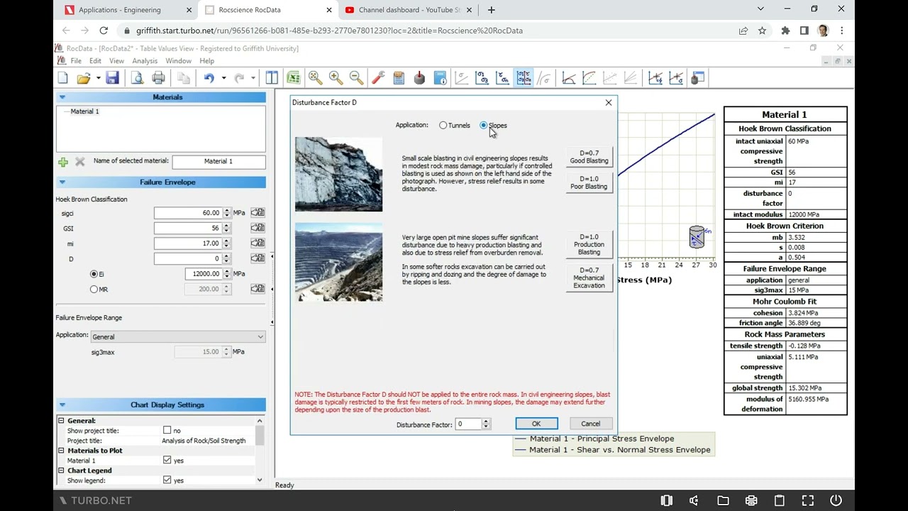Choose D=0.7 Good Blasting button
This screenshot has height=511, width=908.
tap(589, 157)
